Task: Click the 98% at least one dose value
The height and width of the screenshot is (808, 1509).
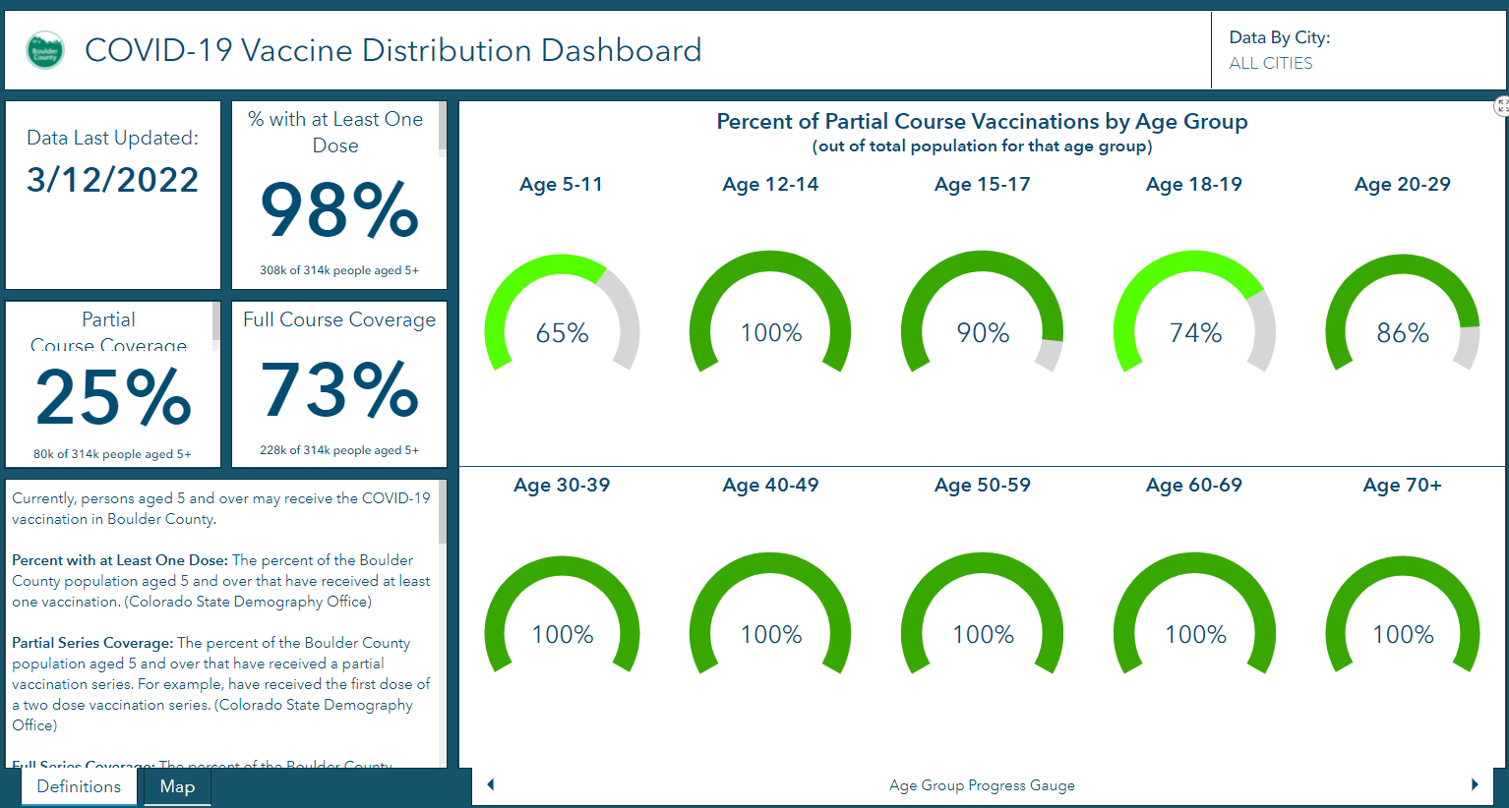Action: tap(339, 209)
